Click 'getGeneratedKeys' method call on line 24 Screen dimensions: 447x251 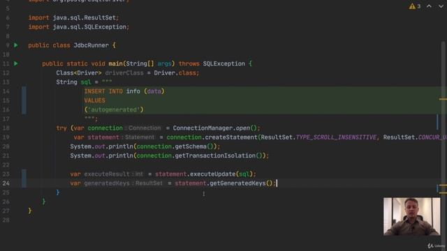237,183
